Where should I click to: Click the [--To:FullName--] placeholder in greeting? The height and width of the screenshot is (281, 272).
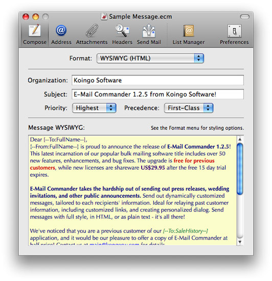point(64,139)
